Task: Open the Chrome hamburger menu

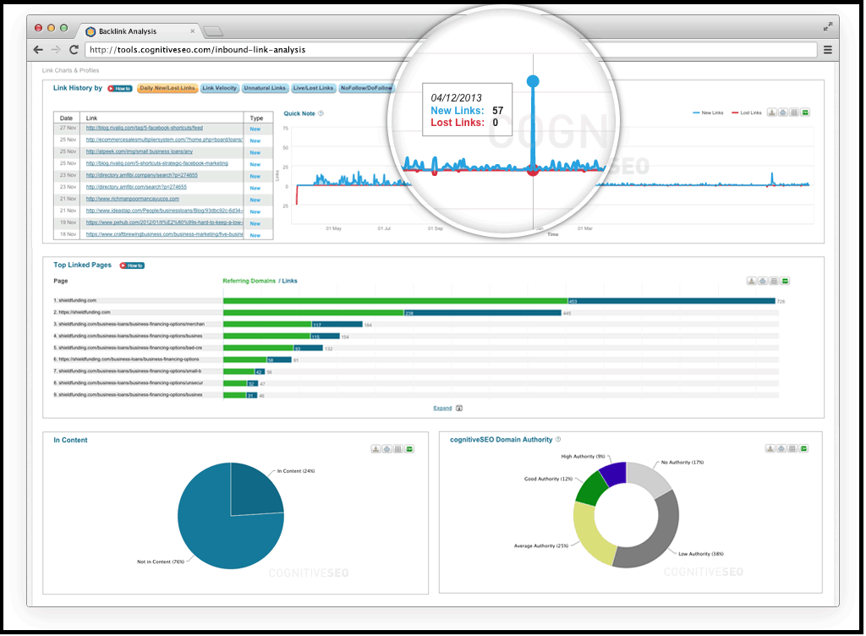Action: (x=827, y=50)
